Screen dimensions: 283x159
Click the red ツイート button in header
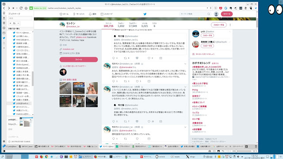227,14
